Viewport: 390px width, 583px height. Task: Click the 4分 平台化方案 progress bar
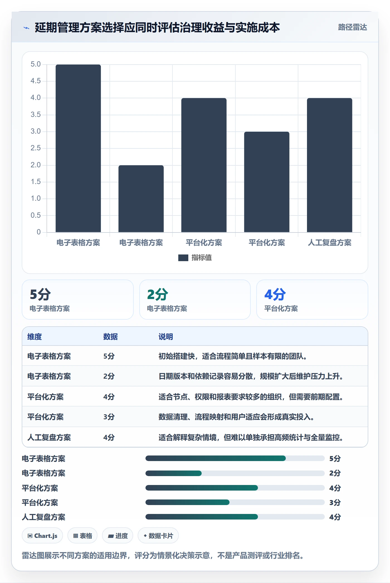[235, 488]
